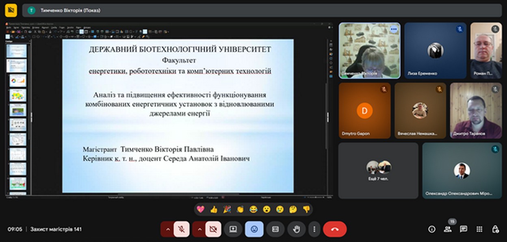Image resolution: width=507 pixels, height=242 pixels.
Task: Open options on Тимченко Вікторія's video tile
Action: 393,29
